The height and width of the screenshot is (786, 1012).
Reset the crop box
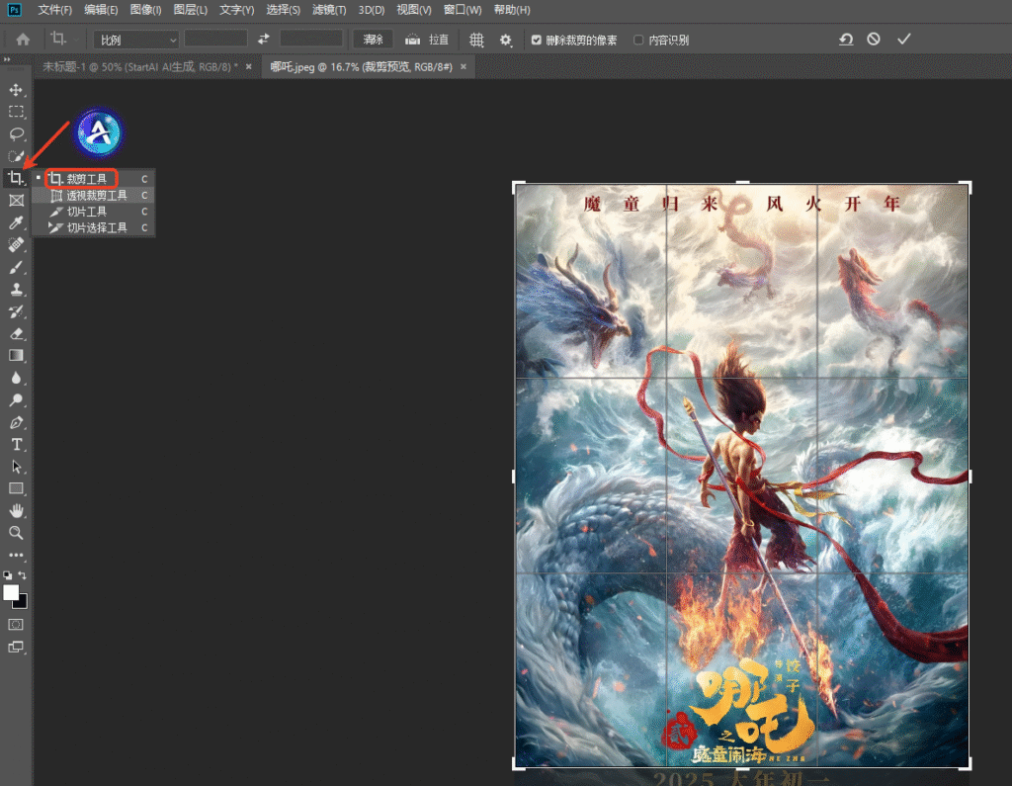click(x=846, y=40)
